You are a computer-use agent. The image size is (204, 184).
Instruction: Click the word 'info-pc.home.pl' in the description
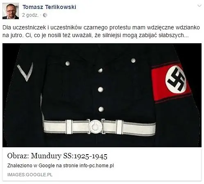click(97, 166)
